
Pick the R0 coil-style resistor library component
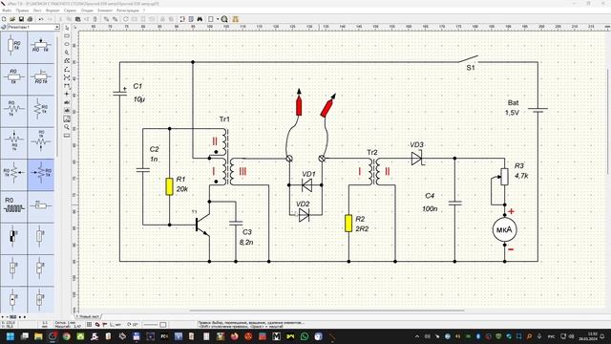pyautogui.click(x=13, y=205)
